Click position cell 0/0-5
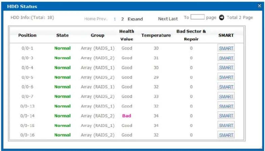The width and height of the screenshot is (265, 151). 27,77
